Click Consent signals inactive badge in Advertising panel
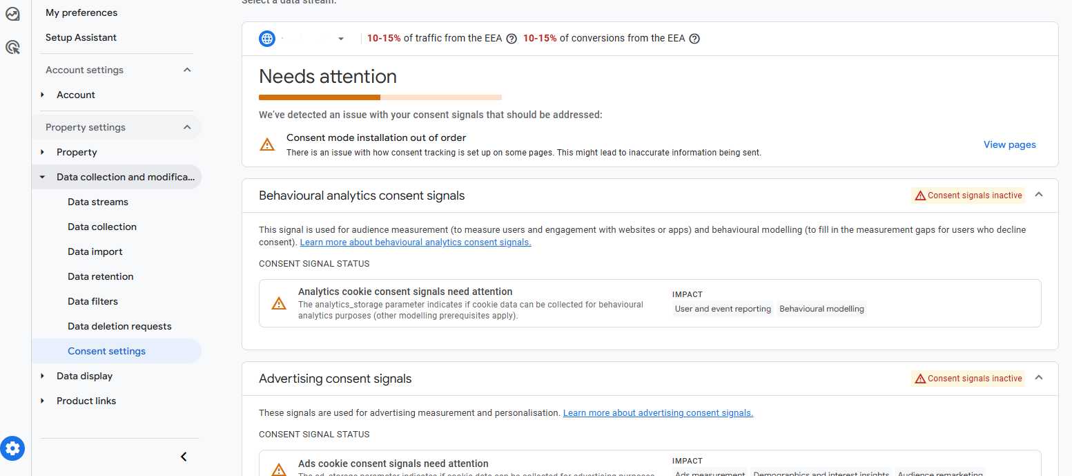 pyautogui.click(x=968, y=379)
